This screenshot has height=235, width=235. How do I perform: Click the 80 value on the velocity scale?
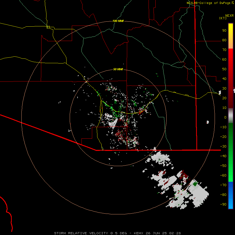tap(224, 40)
